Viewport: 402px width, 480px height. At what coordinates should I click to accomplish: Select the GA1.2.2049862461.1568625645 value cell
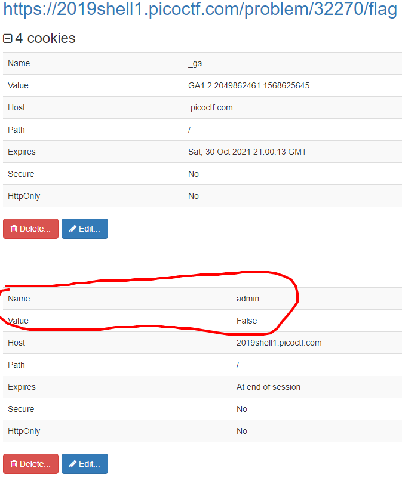(x=248, y=85)
